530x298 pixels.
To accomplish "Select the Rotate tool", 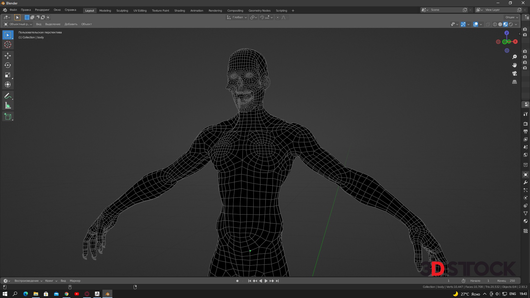I will pos(8,65).
